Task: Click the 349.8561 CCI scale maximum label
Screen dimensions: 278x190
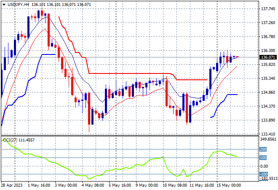Action: [x=268, y=139]
